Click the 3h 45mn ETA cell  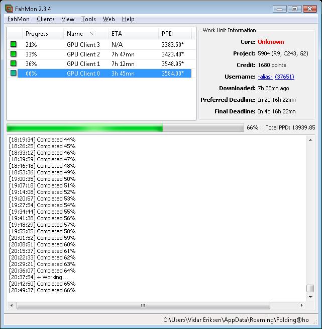point(123,74)
